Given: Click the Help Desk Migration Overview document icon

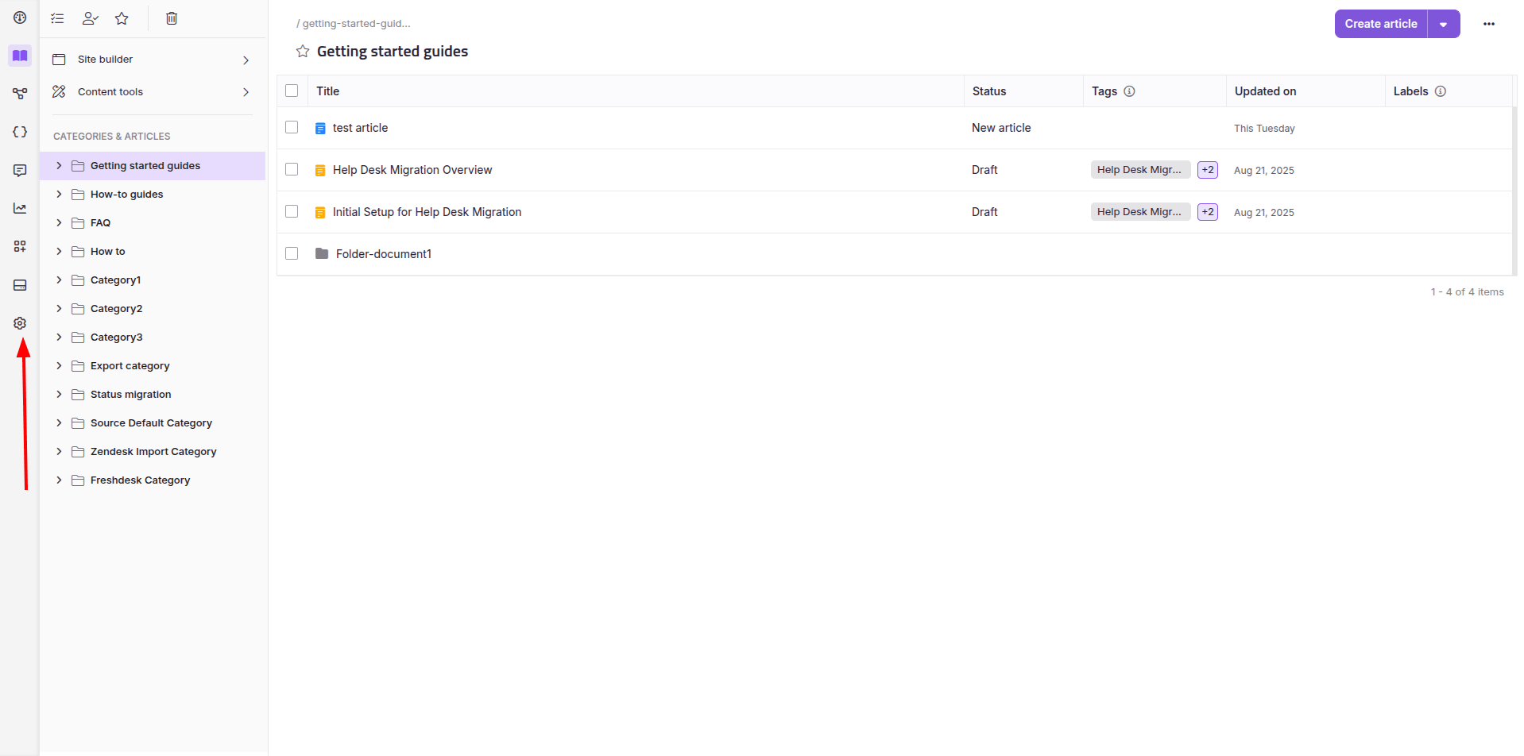Looking at the screenshot, I should pos(320,170).
